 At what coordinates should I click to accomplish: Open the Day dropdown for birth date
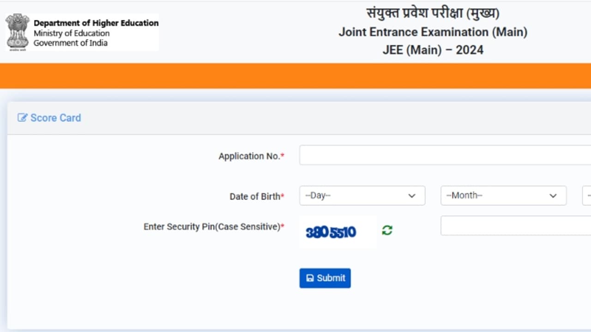click(x=362, y=196)
